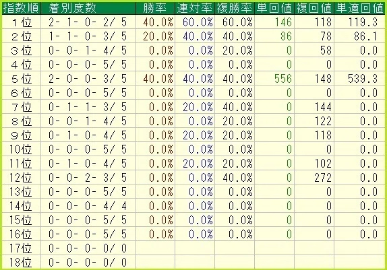Click 着別度数 cell 0- 0- 0- 4/ 4
The image size is (387, 270).
coord(88,206)
